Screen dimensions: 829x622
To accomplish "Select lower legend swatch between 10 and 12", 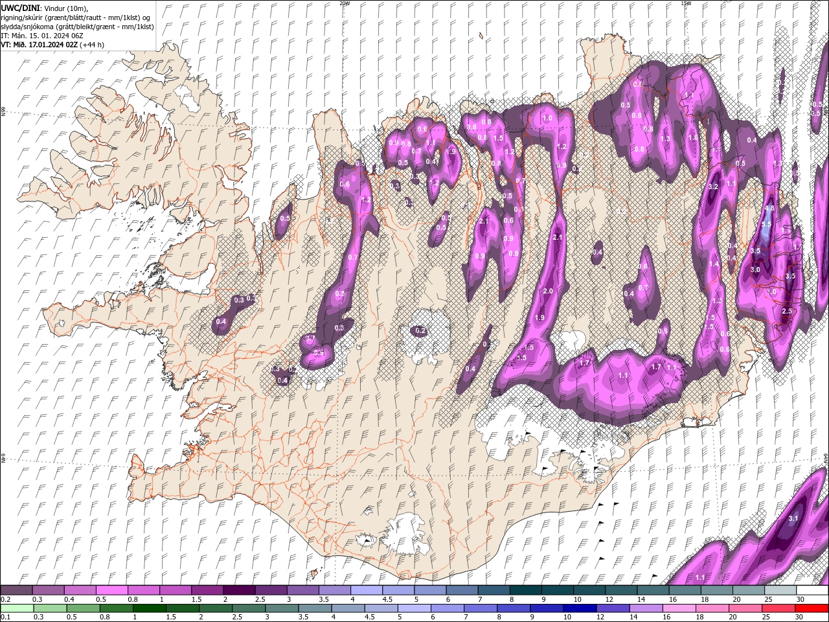I will click(580, 608).
